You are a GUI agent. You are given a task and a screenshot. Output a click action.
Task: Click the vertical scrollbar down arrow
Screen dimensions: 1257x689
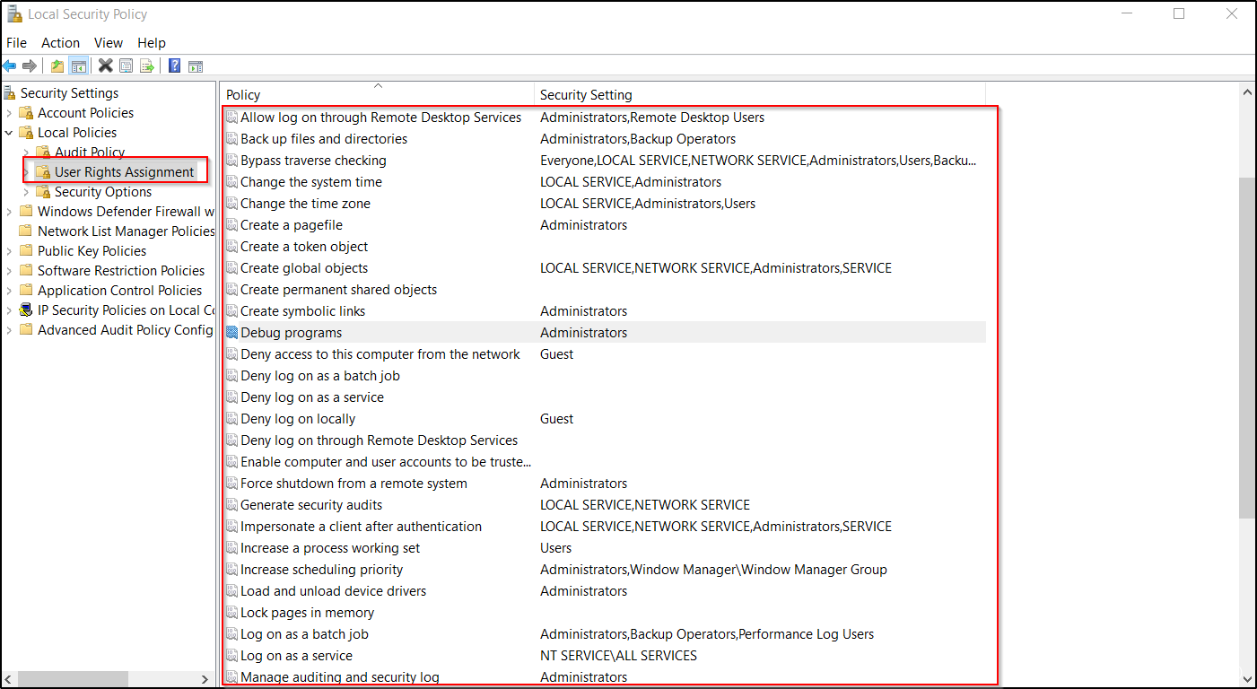[x=1246, y=679]
